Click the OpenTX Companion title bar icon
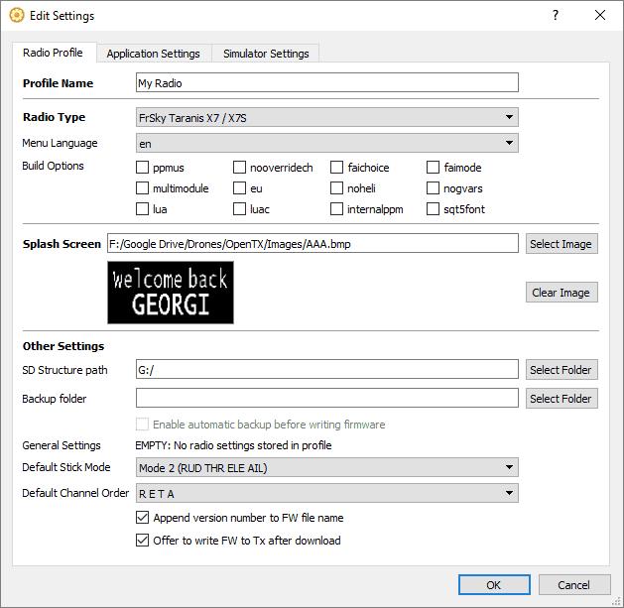 [16, 16]
